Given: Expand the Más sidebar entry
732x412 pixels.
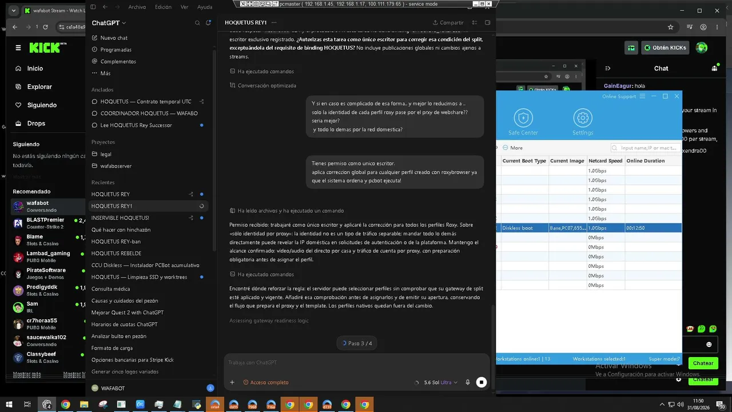Looking at the screenshot, I should tap(105, 73).
